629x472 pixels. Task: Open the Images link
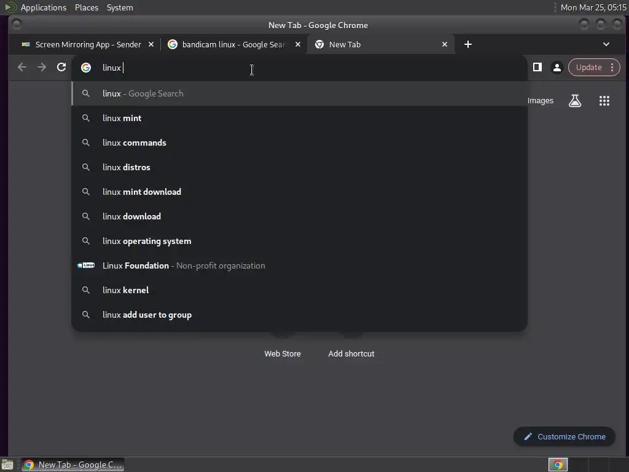[x=541, y=101]
